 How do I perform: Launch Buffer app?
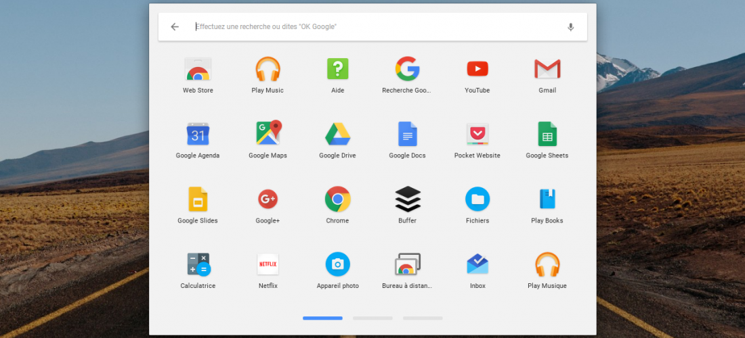click(408, 199)
